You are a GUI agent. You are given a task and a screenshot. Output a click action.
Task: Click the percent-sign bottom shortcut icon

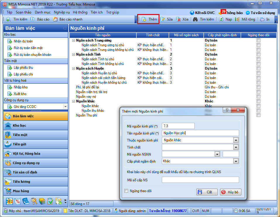coord(18,201)
